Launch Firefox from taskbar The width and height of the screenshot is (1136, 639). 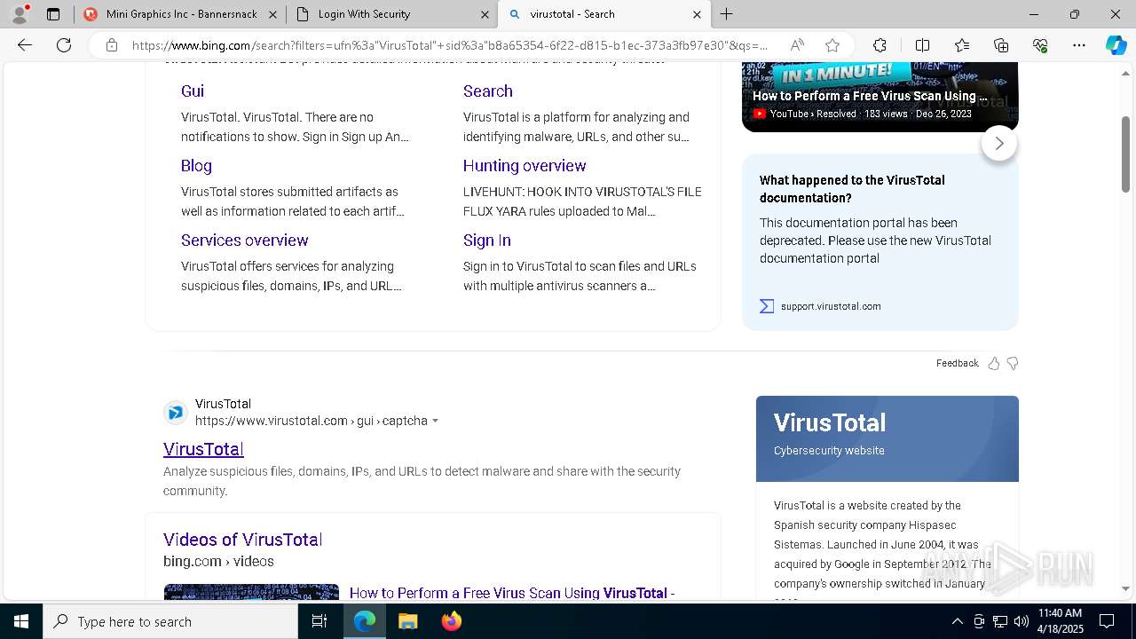tap(451, 621)
